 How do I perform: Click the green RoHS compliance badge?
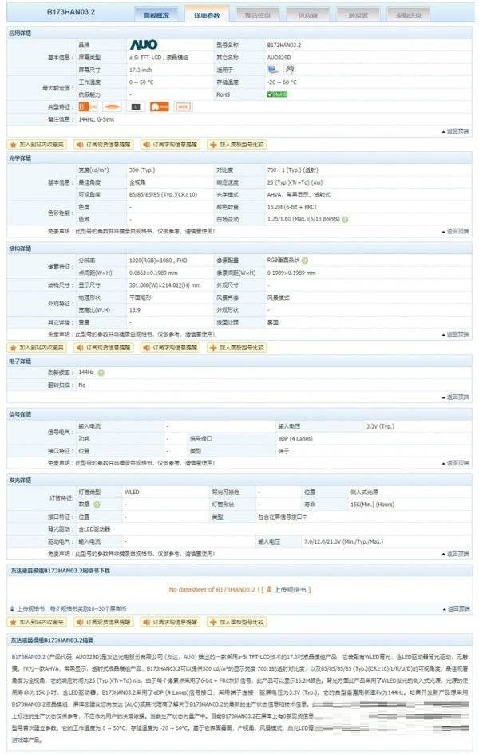277,94
